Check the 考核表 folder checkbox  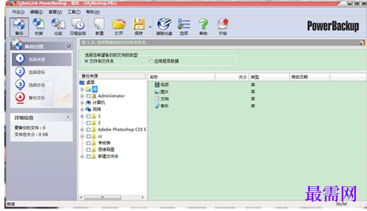[x=88, y=143]
